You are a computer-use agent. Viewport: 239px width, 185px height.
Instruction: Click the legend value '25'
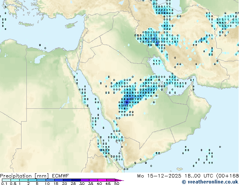click(x=73, y=183)
